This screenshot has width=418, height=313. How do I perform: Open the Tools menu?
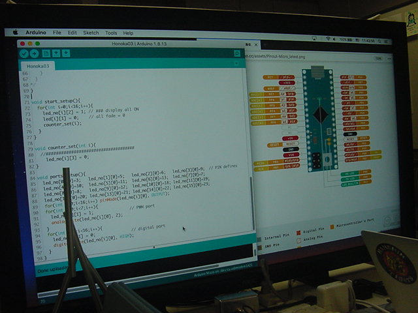(111, 33)
